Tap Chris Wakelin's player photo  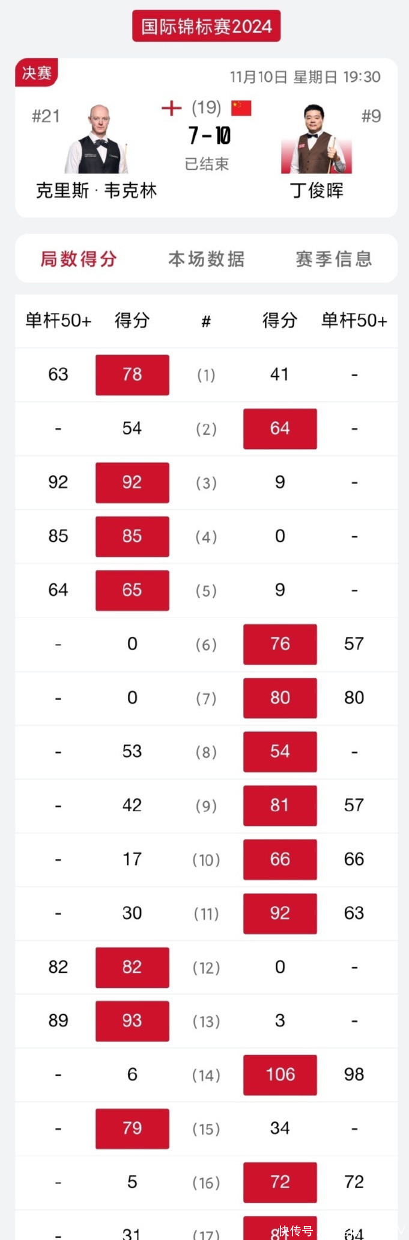tap(97, 140)
